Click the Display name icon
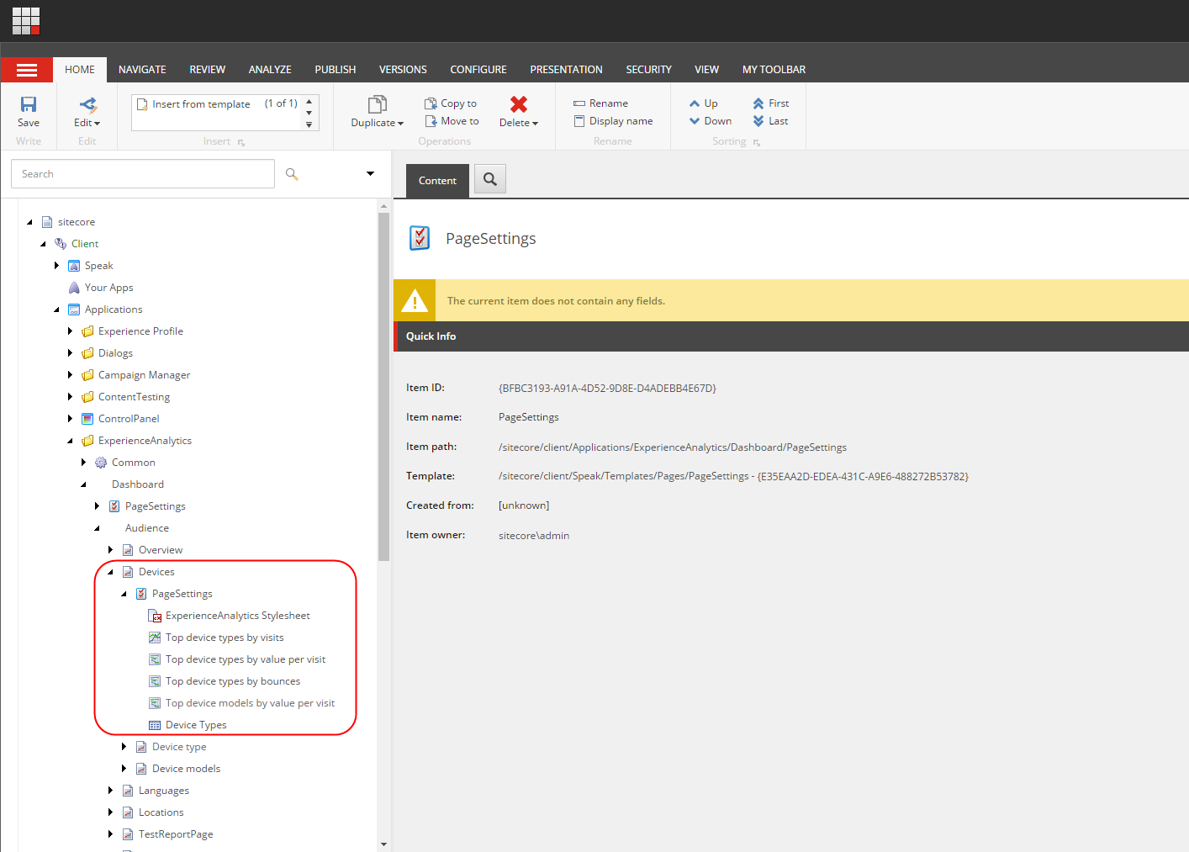 pos(579,121)
